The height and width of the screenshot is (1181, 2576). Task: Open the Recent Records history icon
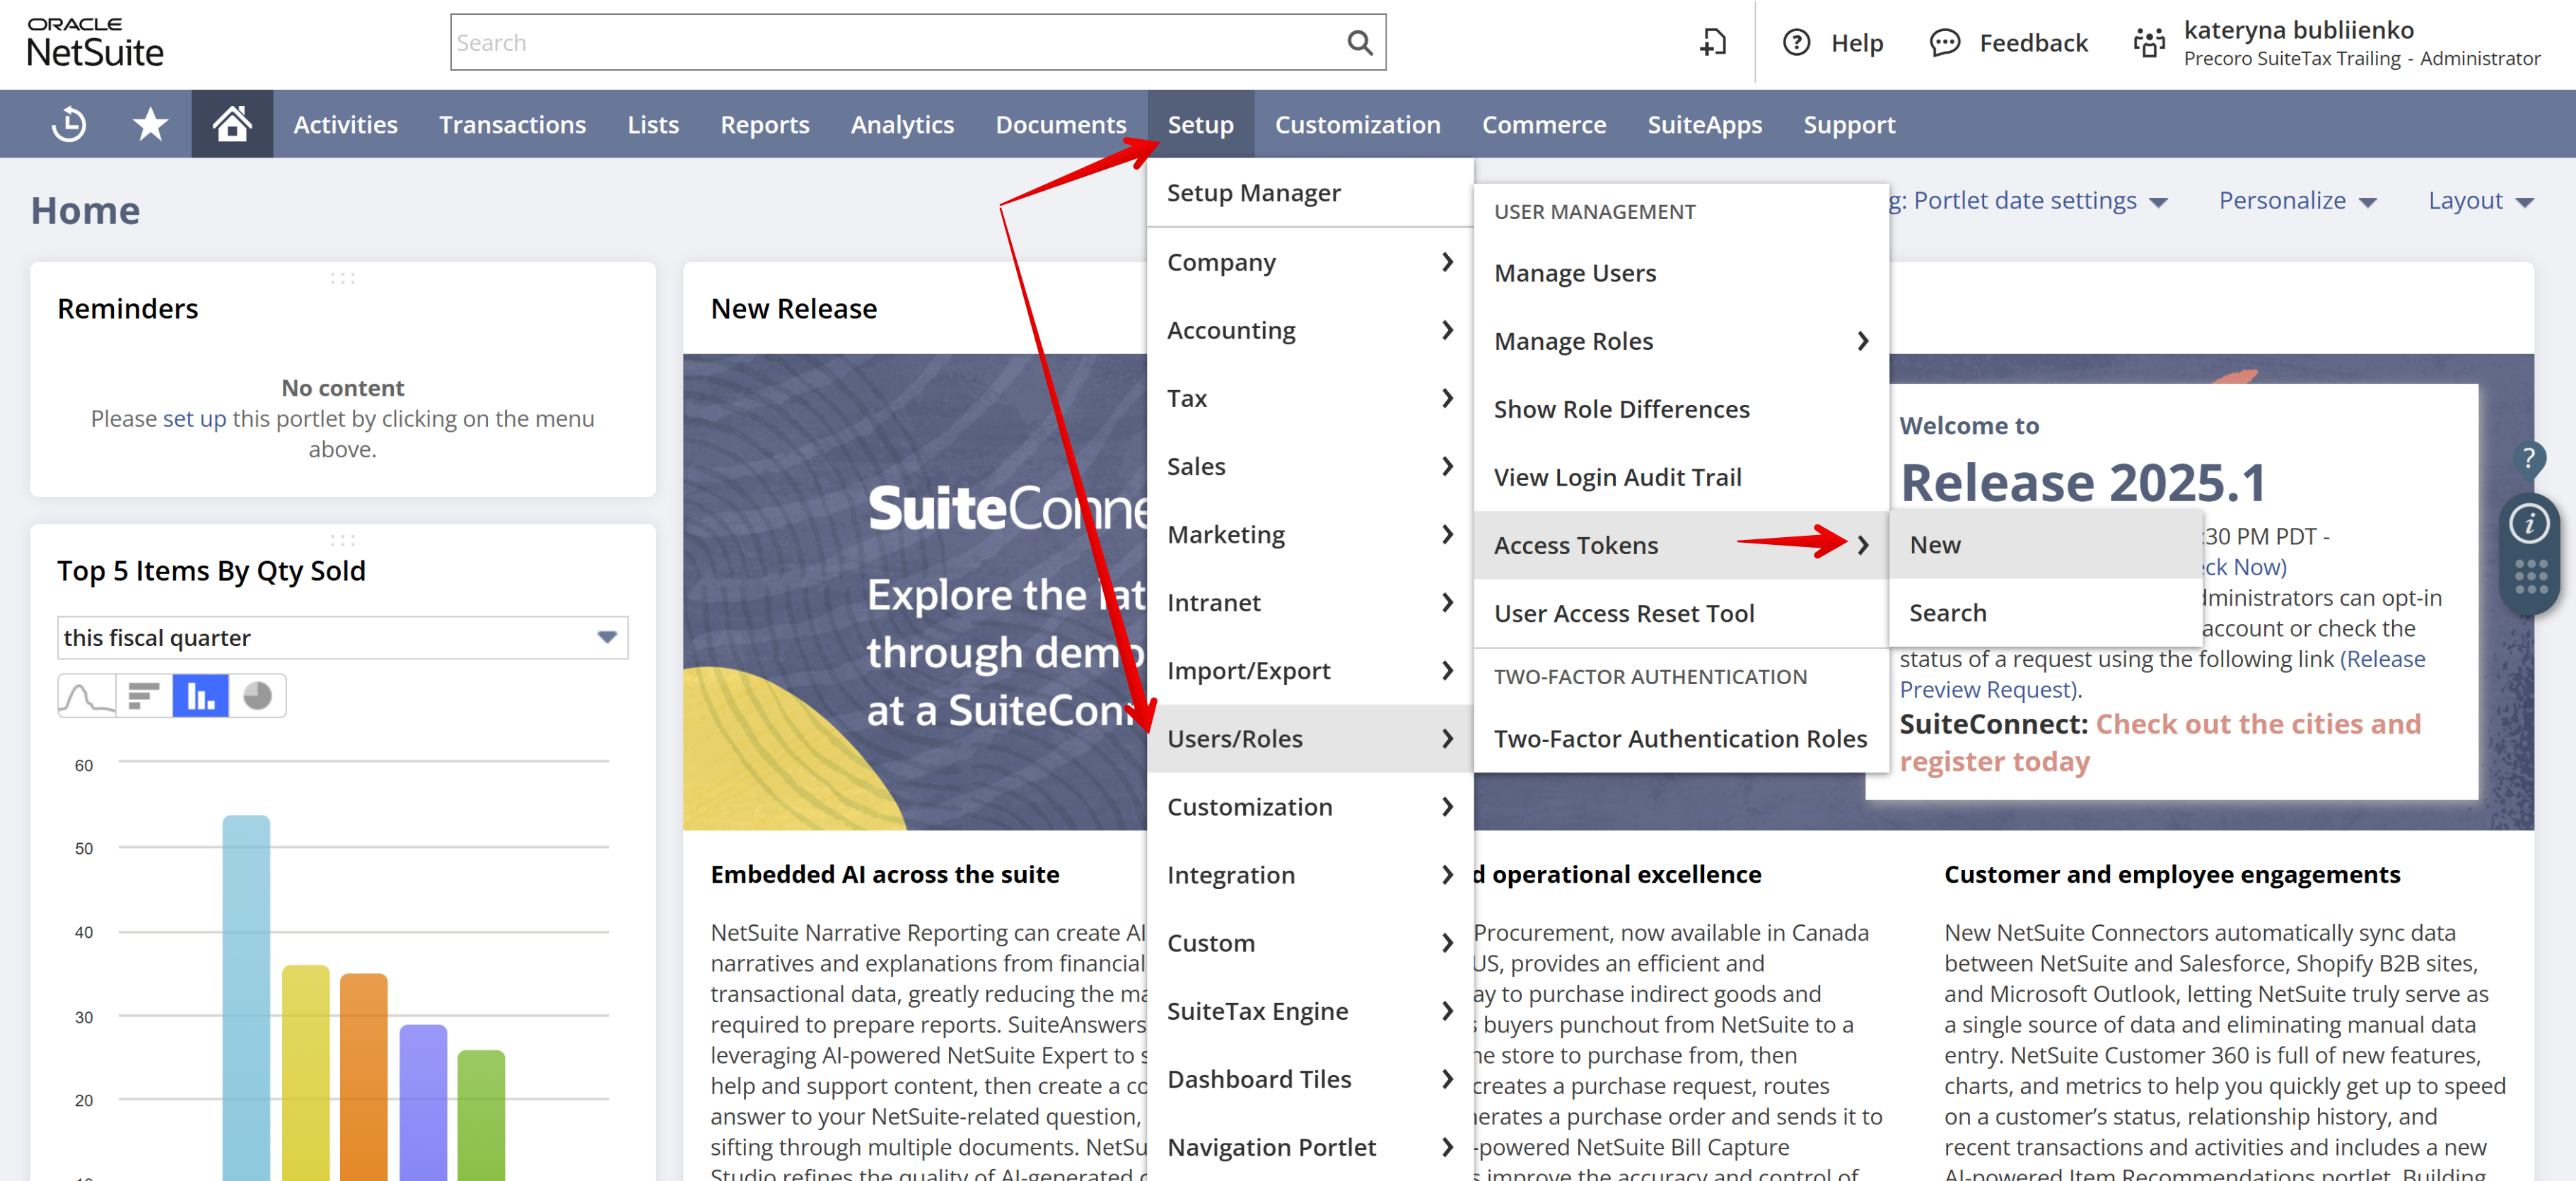click(x=68, y=124)
